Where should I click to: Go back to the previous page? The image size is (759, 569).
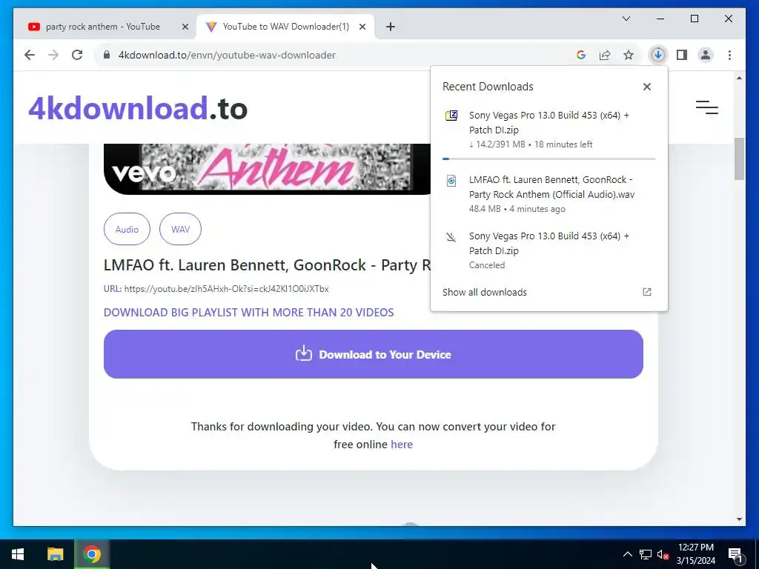[30, 55]
